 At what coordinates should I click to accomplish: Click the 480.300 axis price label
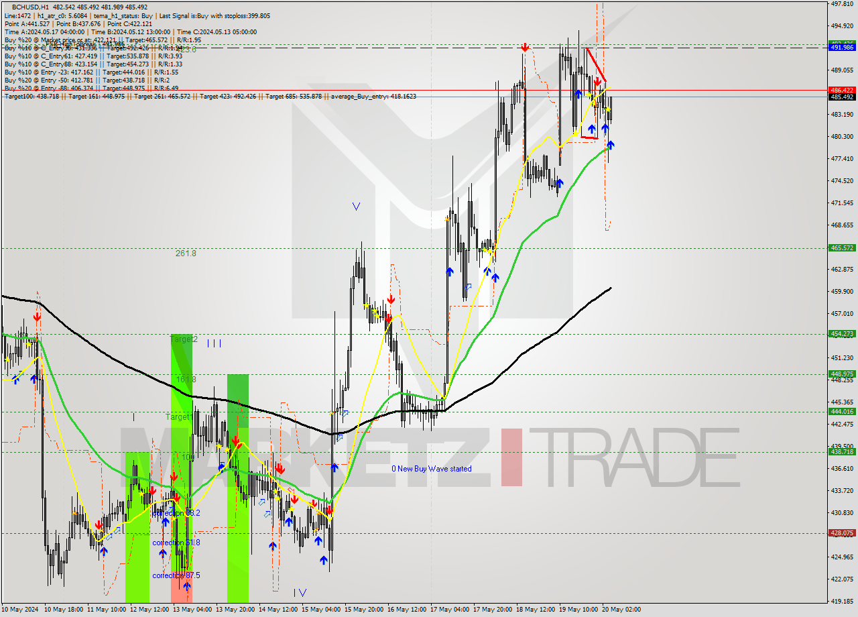pos(842,137)
